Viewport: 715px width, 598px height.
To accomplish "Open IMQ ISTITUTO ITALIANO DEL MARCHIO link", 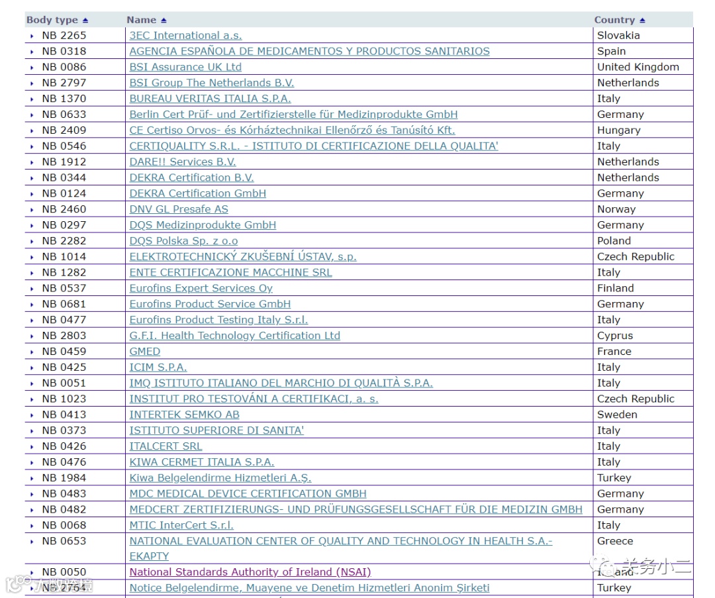I will click(281, 383).
